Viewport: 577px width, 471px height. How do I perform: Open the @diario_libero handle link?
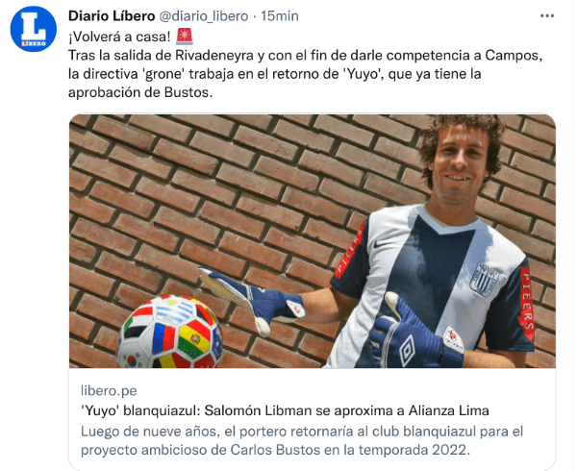204,15
